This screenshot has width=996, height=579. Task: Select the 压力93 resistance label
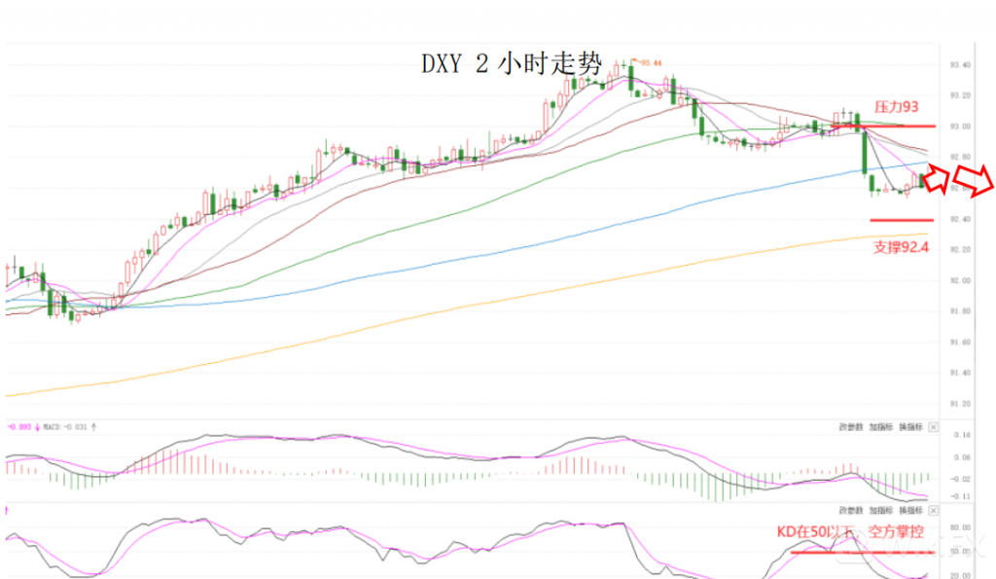tap(896, 107)
